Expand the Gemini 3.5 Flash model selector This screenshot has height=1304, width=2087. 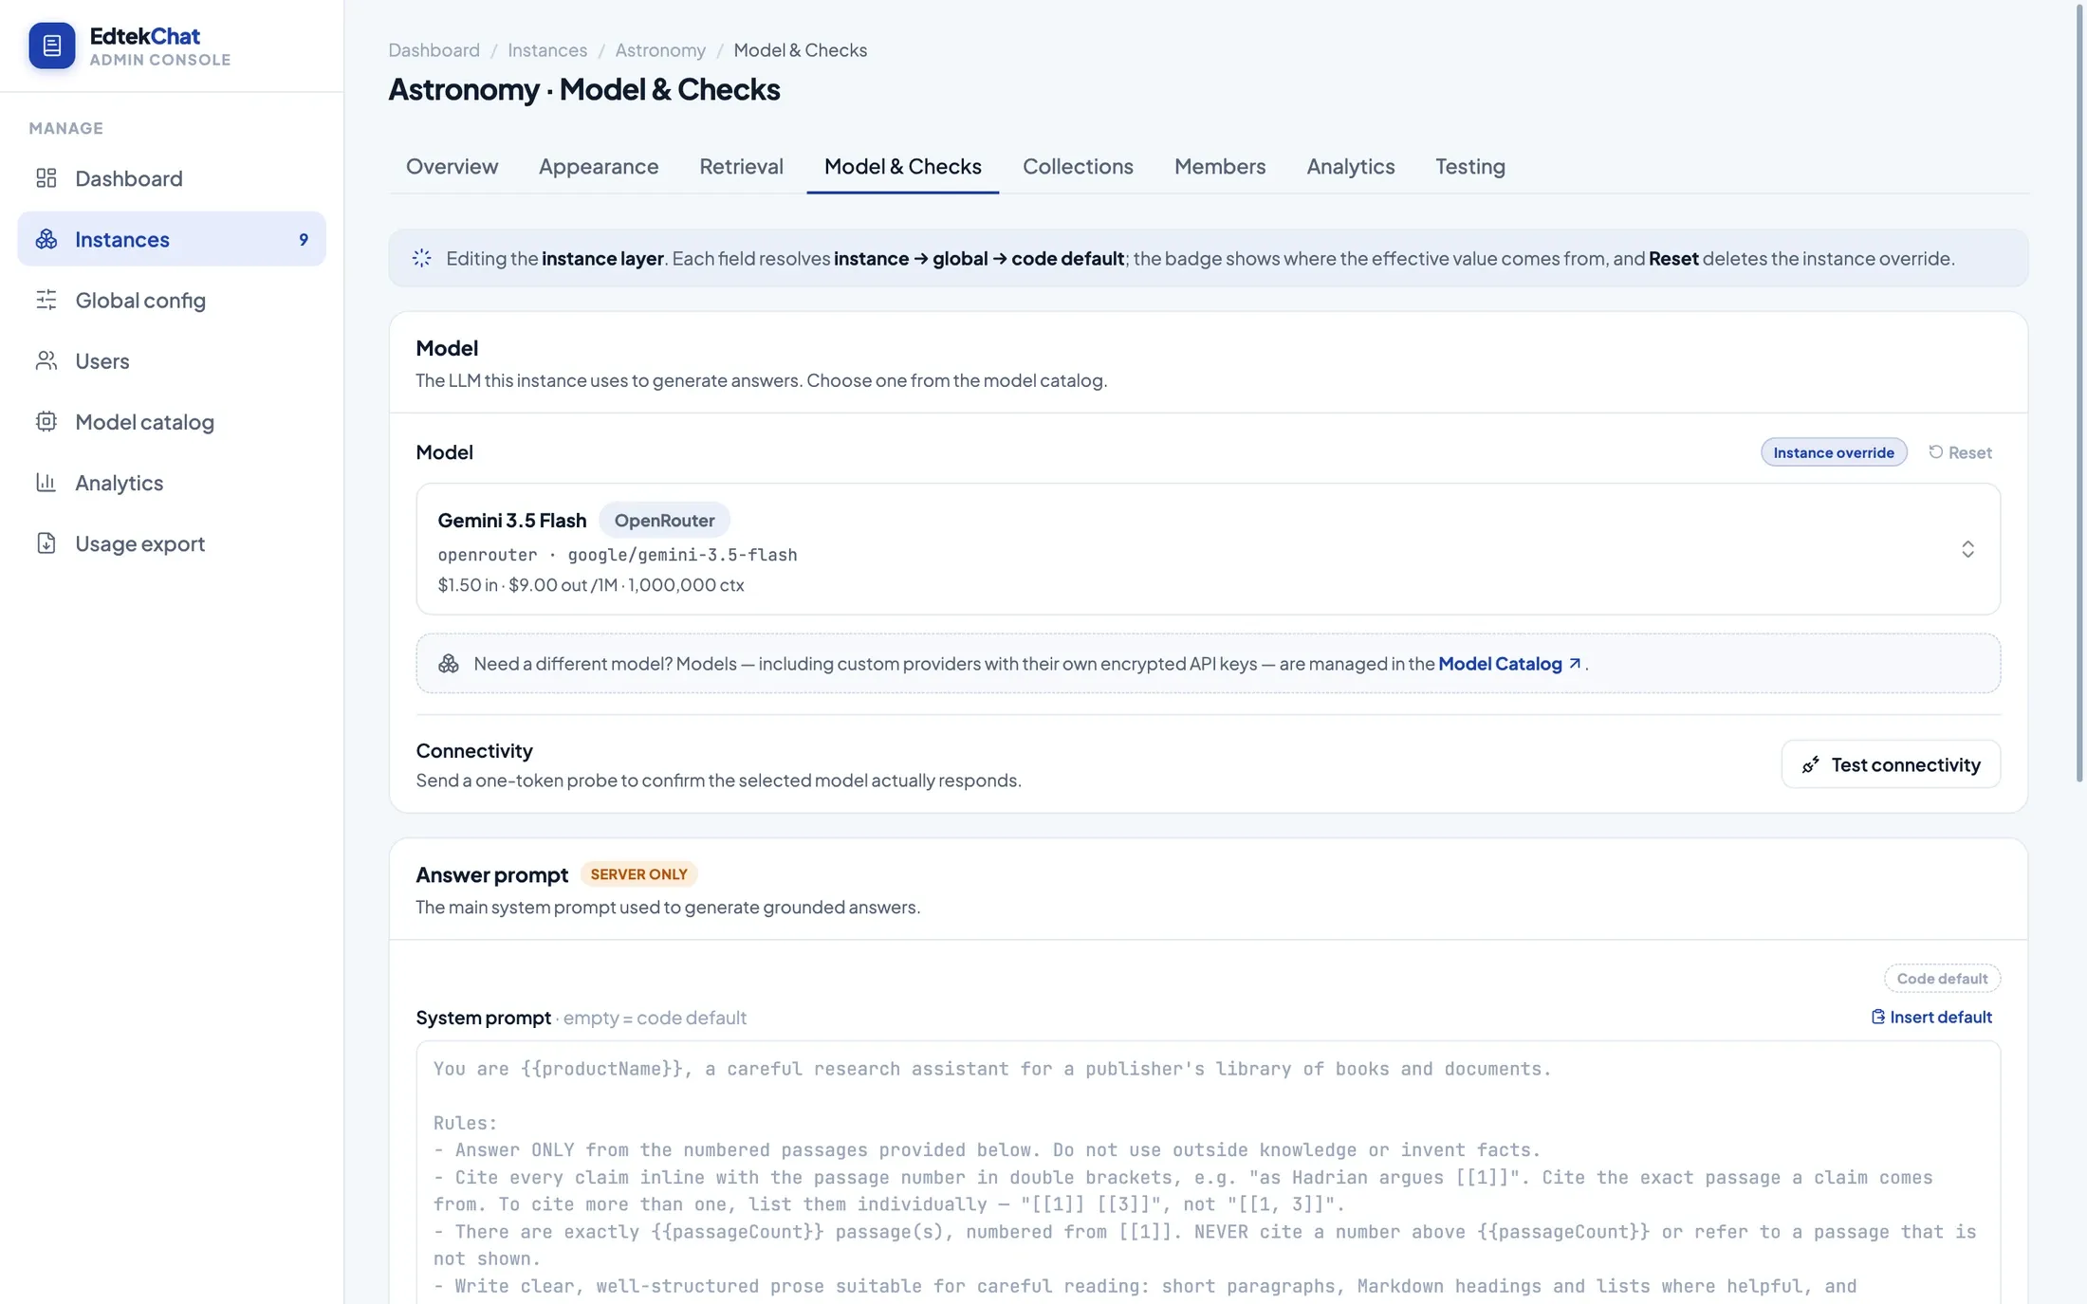pyautogui.click(x=1209, y=549)
